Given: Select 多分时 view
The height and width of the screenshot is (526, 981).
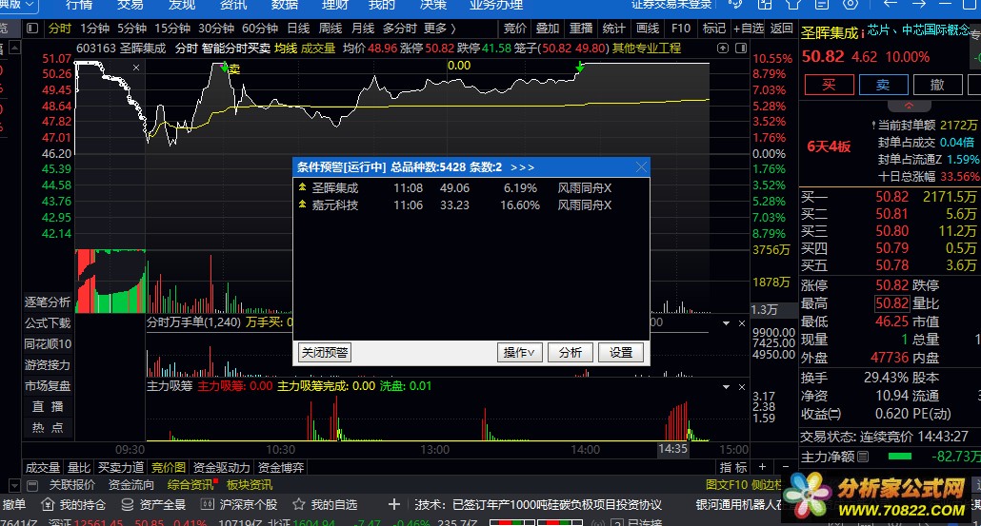Looking at the screenshot, I should point(399,29).
